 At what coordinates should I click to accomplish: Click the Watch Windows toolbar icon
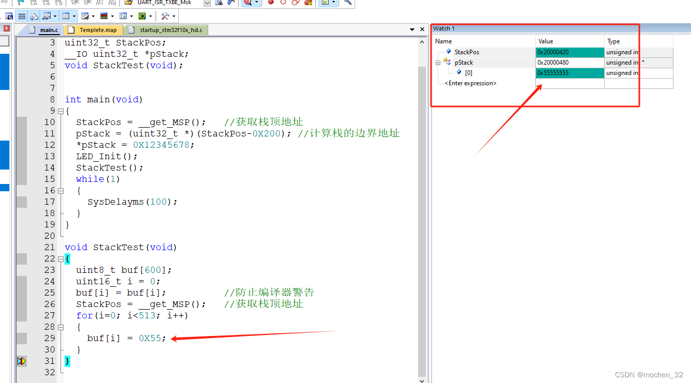point(47,16)
